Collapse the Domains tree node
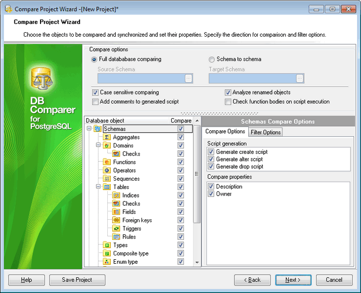Screen dimensions: 361x293 coord(98,145)
